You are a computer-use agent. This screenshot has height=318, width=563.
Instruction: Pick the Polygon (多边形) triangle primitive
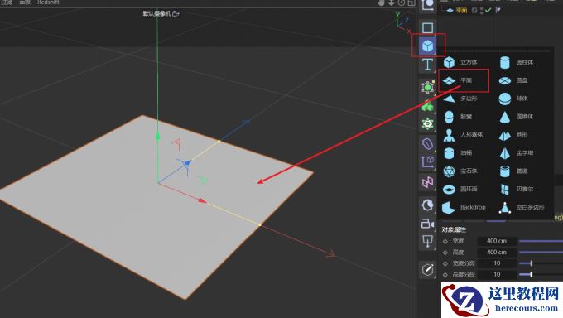pos(460,99)
